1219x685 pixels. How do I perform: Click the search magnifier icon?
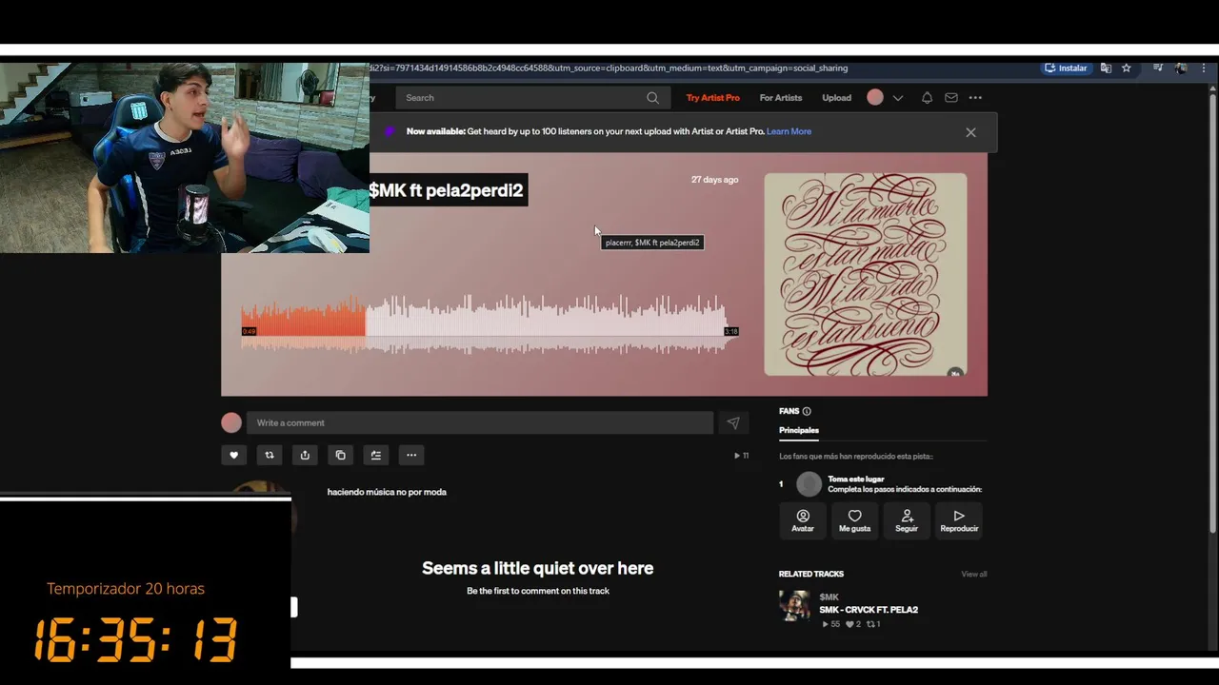tap(652, 97)
